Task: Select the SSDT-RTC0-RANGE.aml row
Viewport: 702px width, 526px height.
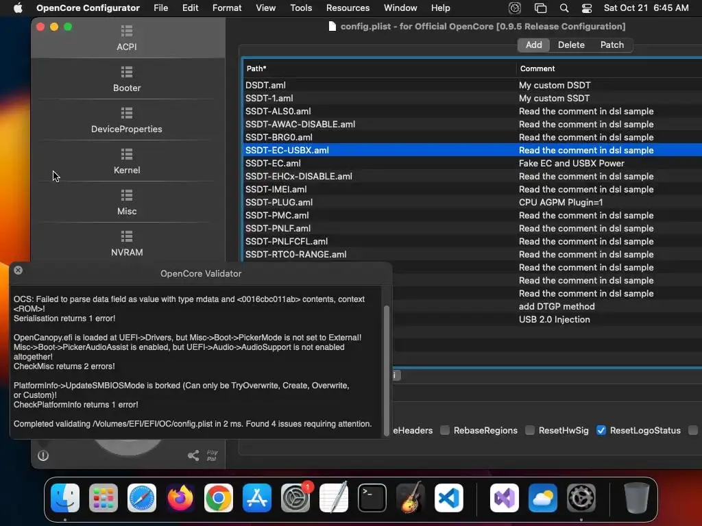Action: pos(472,254)
